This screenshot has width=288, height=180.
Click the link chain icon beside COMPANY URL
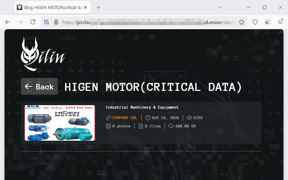point(108,118)
